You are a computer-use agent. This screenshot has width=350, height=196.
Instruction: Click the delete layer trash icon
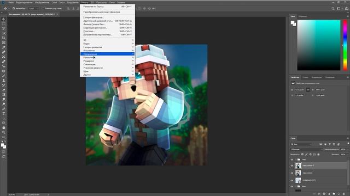(x=344, y=194)
